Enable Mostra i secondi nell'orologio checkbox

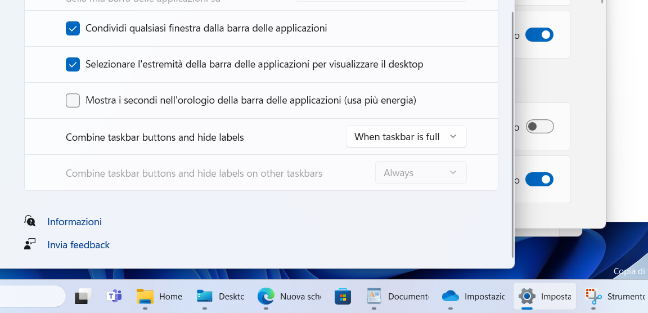[x=73, y=100]
